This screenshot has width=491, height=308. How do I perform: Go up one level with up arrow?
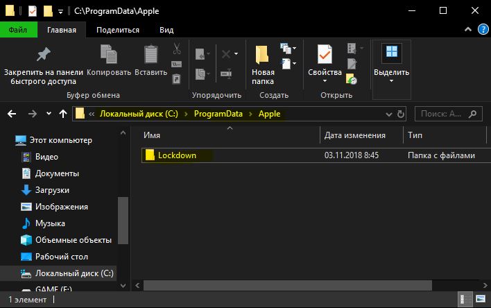63,114
